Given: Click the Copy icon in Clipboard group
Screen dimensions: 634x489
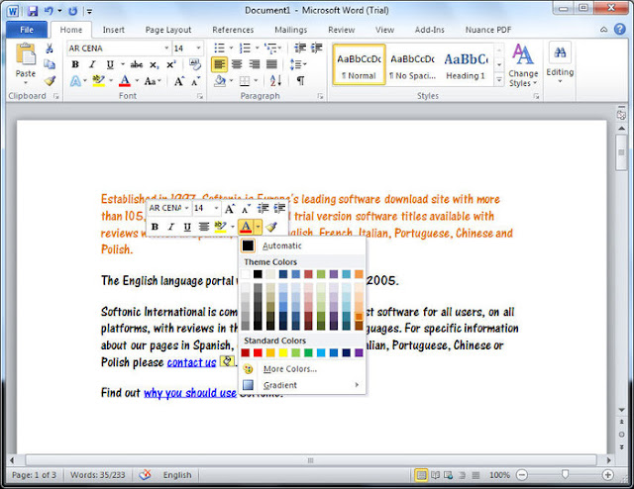Looking at the screenshot, I should tap(50, 64).
